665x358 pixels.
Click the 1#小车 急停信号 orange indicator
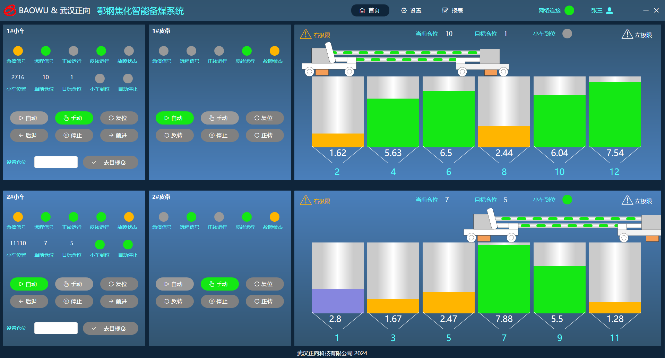tap(18, 51)
